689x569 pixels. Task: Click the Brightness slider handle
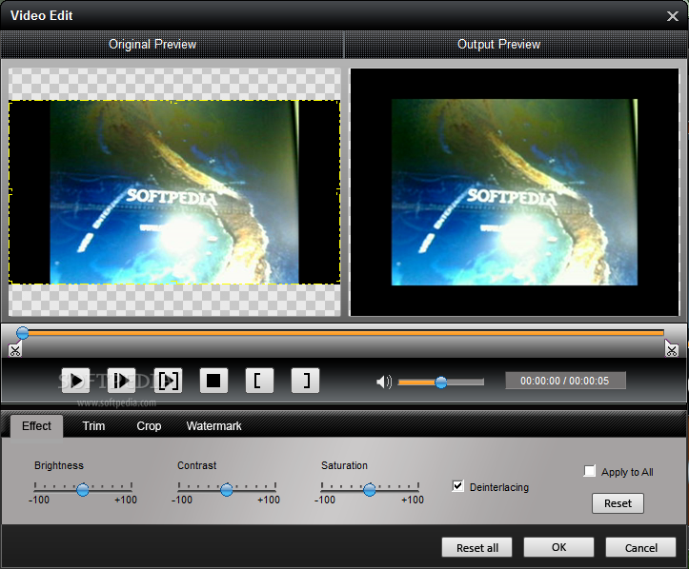pyautogui.click(x=83, y=490)
